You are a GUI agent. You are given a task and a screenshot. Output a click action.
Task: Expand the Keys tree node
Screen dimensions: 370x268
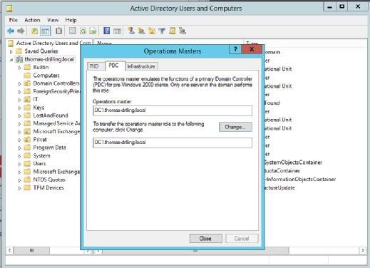pyautogui.click(x=20, y=108)
